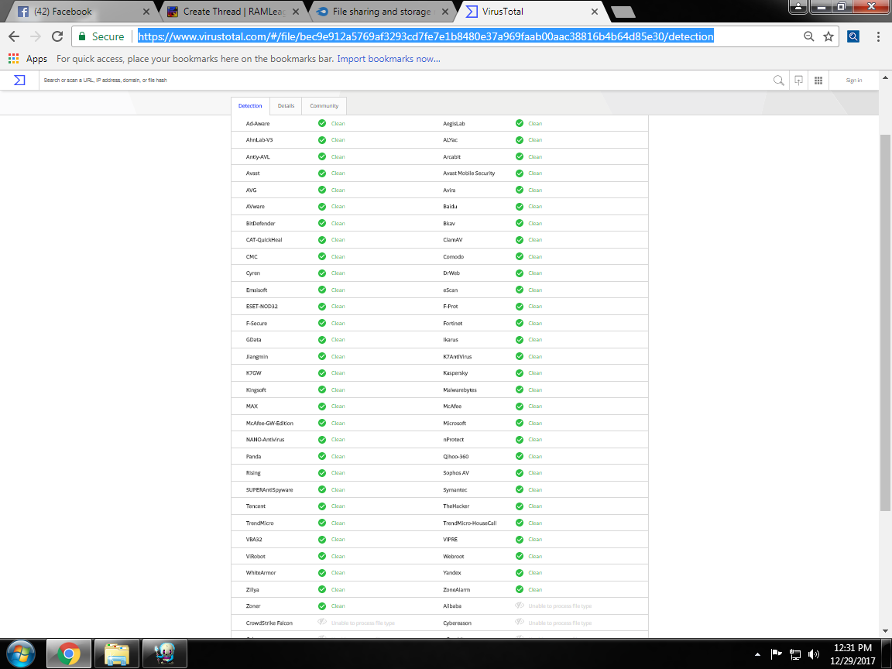Click the SUPERAntiSpyware engine name
This screenshot has height=669, width=892.
point(269,490)
